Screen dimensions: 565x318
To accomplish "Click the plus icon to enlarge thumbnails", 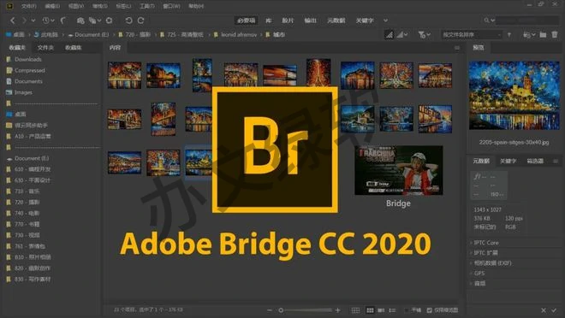I will point(337,310).
